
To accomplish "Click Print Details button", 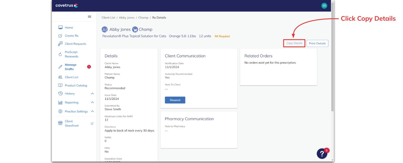I will click(x=317, y=43).
